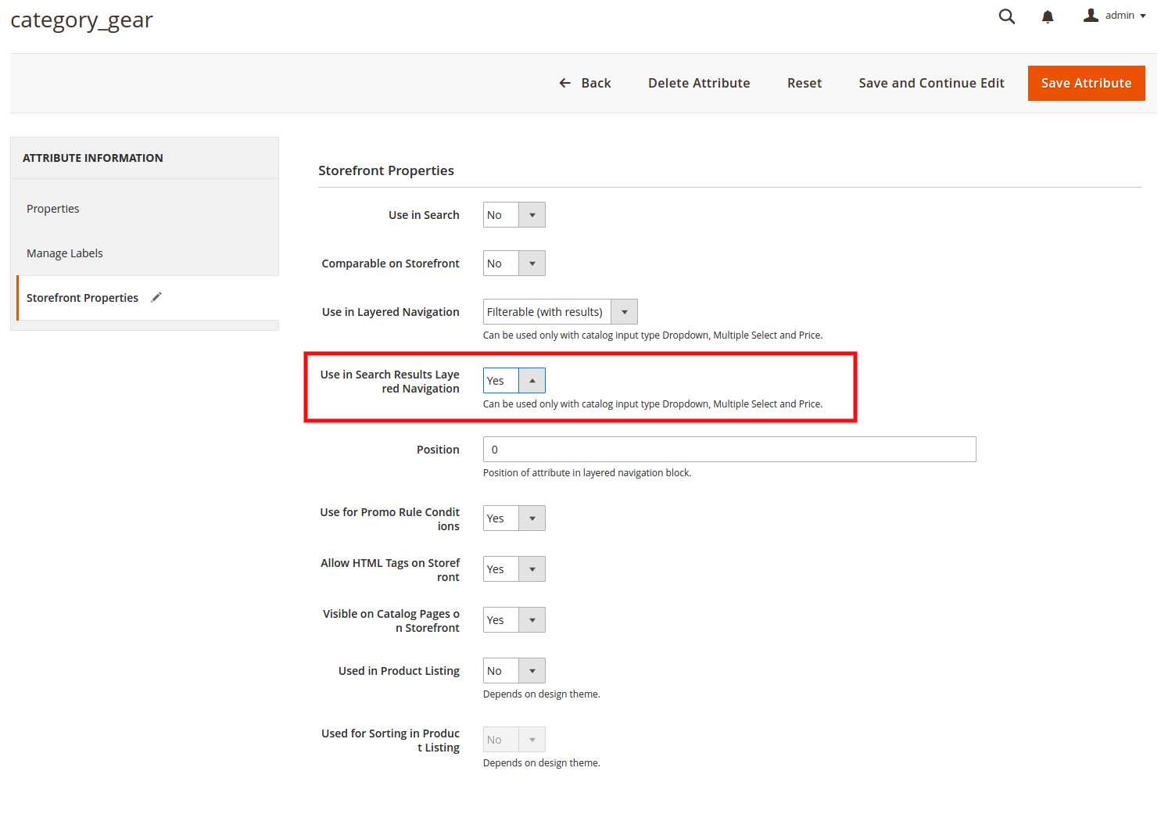The width and height of the screenshot is (1161, 825).
Task: Click the 'Used in Product Listing' label
Action: point(399,671)
